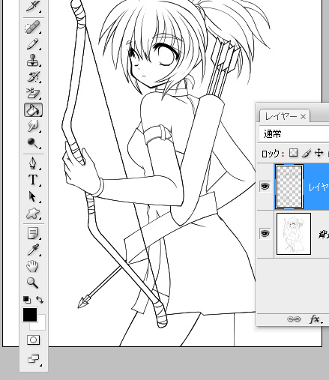329x380 pixels.
Task: Select the Eyedropper tool
Action: pos(33,250)
